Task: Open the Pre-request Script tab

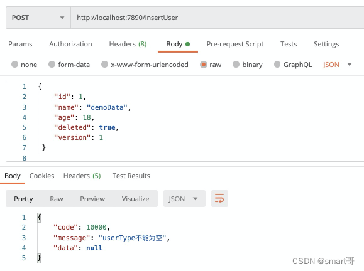Action: tap(235, 44)
